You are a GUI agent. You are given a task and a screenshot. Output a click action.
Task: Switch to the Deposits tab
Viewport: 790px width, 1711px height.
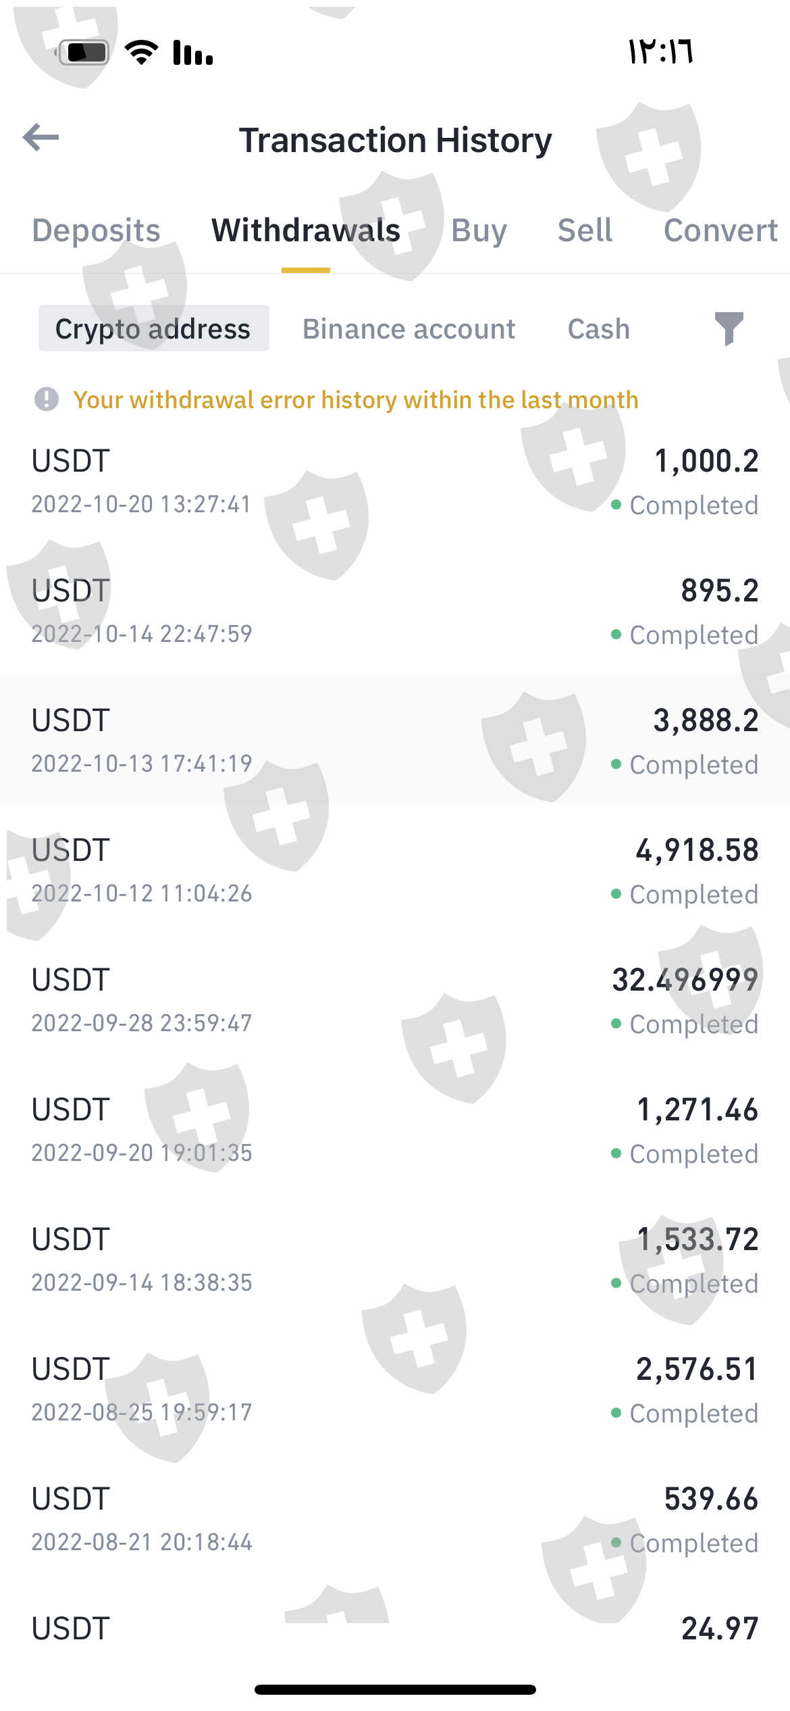click(96, 230)
